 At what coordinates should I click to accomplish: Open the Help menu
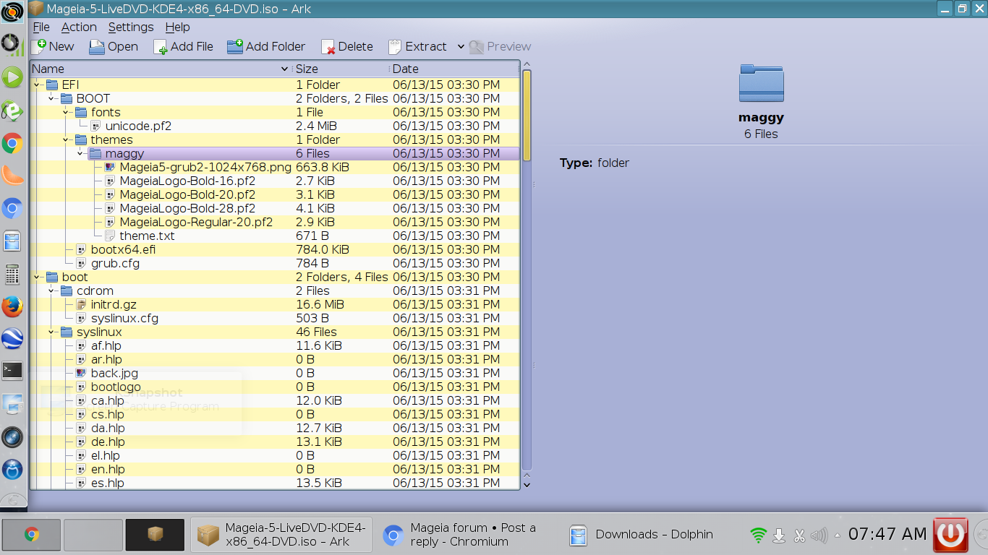[x=177, y=27]
